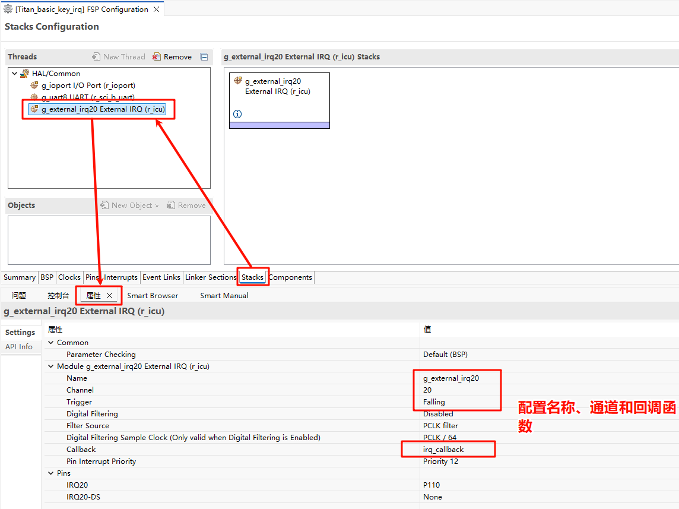679x509 pixels.
Task: Click the HAL/Common thread icon
Action: [x=24, y=74]
